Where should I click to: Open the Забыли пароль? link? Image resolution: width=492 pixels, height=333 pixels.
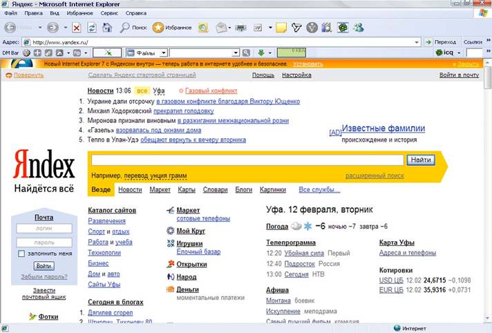point(44,277)
